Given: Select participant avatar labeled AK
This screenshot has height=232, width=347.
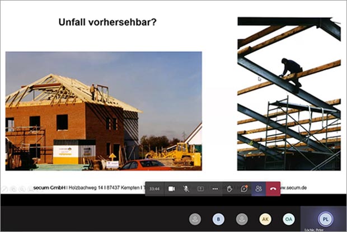Looking at the screenshot, I should [265, 219].
